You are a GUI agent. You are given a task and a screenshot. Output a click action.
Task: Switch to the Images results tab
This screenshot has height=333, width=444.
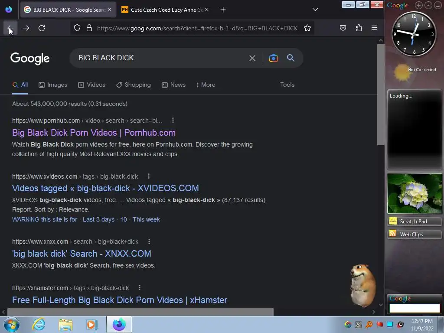coord(53,85)
